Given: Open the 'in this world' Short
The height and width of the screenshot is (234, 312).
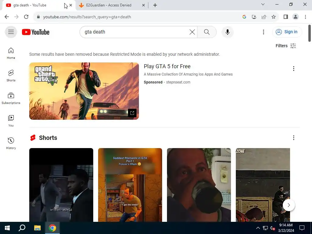Looking at the screenshot, I should (61, 185).
